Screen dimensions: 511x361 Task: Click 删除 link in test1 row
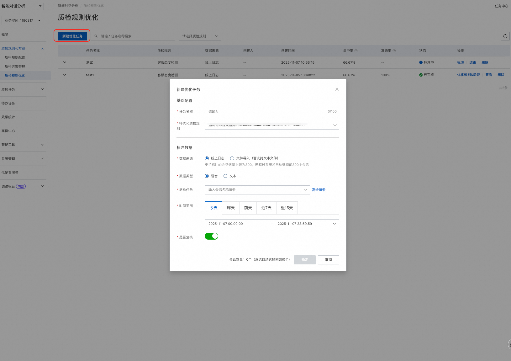[x=501, y=75]
